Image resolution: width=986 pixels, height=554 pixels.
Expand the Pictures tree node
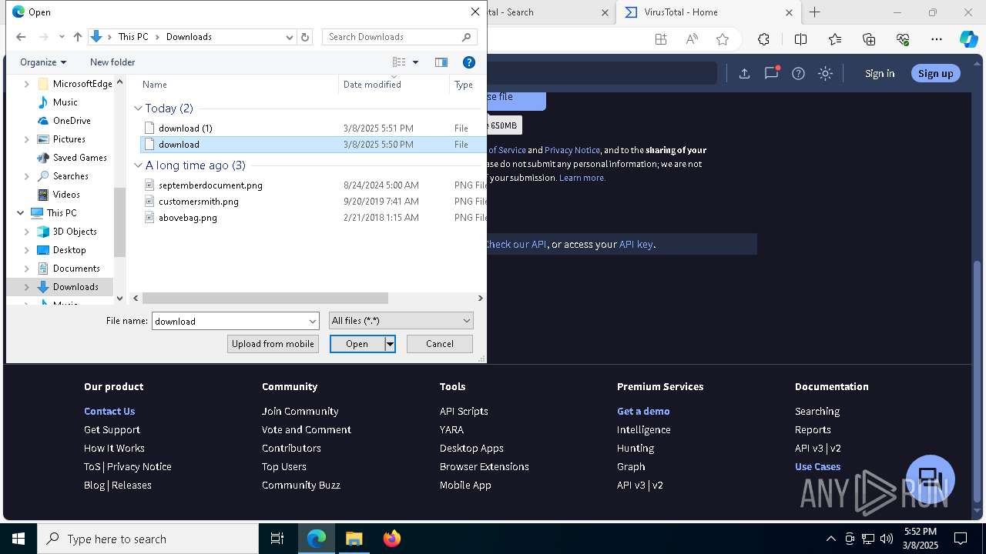click(x=27, y=139)
